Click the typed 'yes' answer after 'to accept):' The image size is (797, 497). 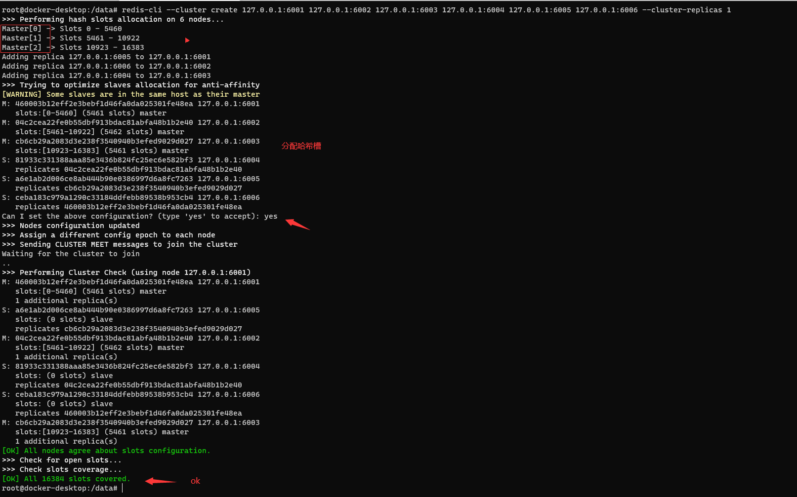tap(271, 216)
